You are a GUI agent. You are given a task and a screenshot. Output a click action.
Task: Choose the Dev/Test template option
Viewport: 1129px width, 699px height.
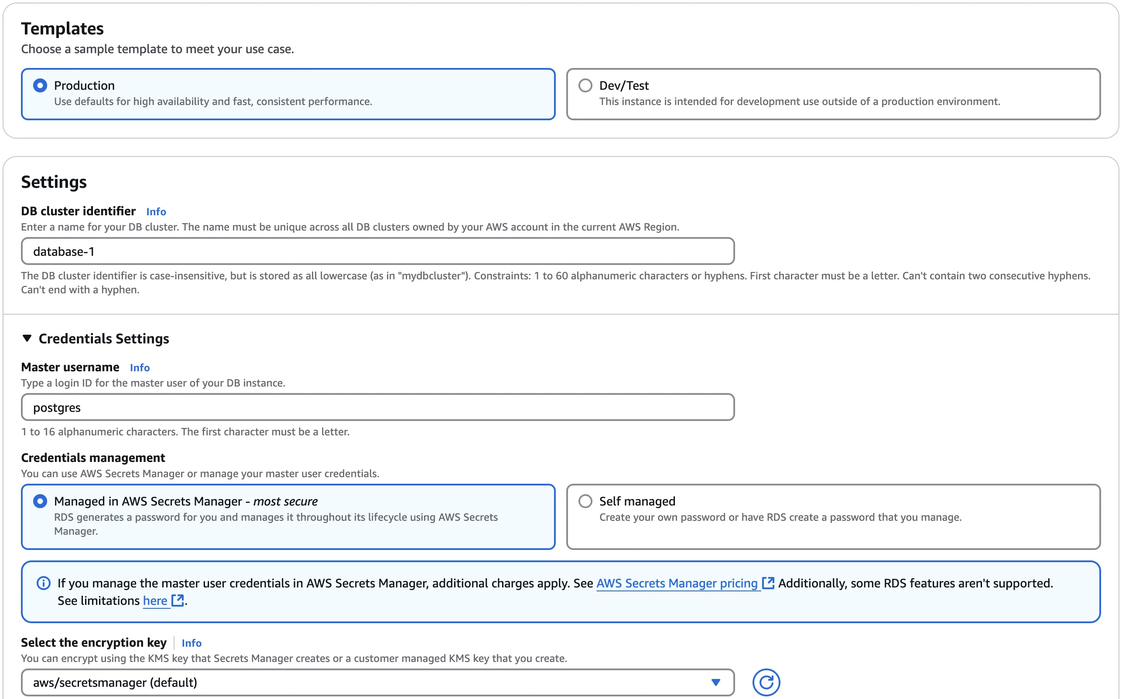[585, 85]
